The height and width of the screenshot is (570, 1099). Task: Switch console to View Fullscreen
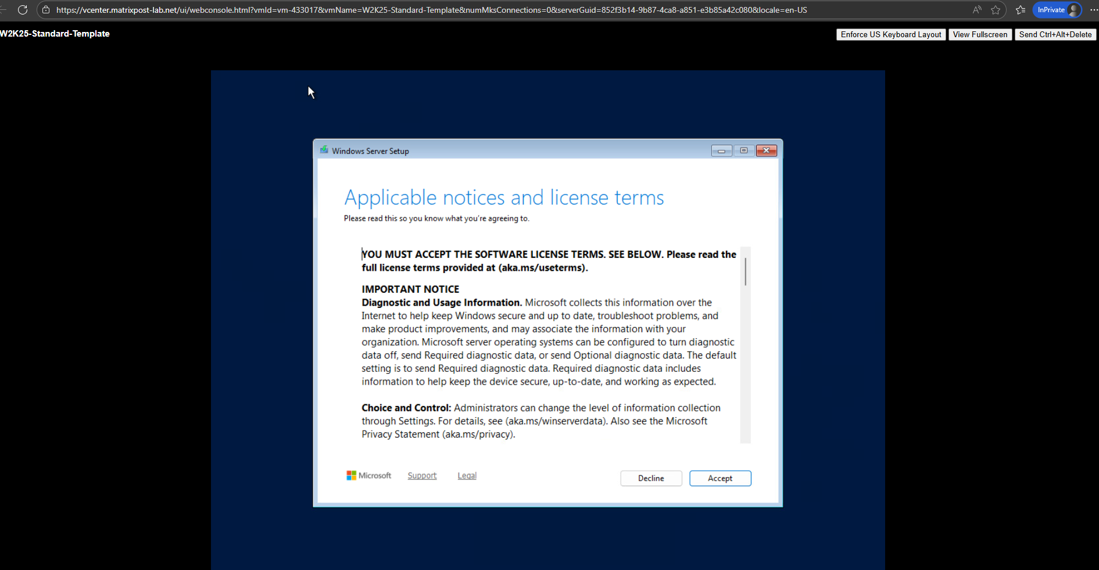point(980,34)
